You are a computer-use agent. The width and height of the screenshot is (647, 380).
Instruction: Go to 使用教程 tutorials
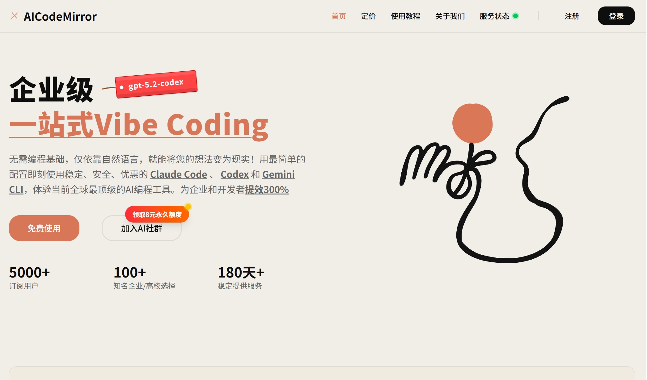click(405, 16)
